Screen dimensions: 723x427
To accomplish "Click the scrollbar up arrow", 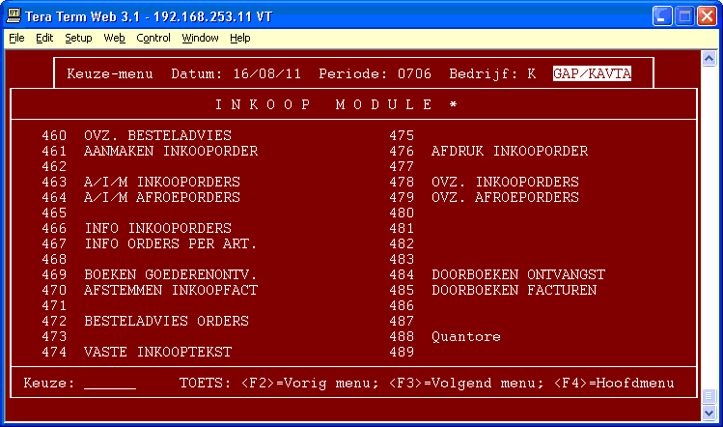I will coord(709,57).
